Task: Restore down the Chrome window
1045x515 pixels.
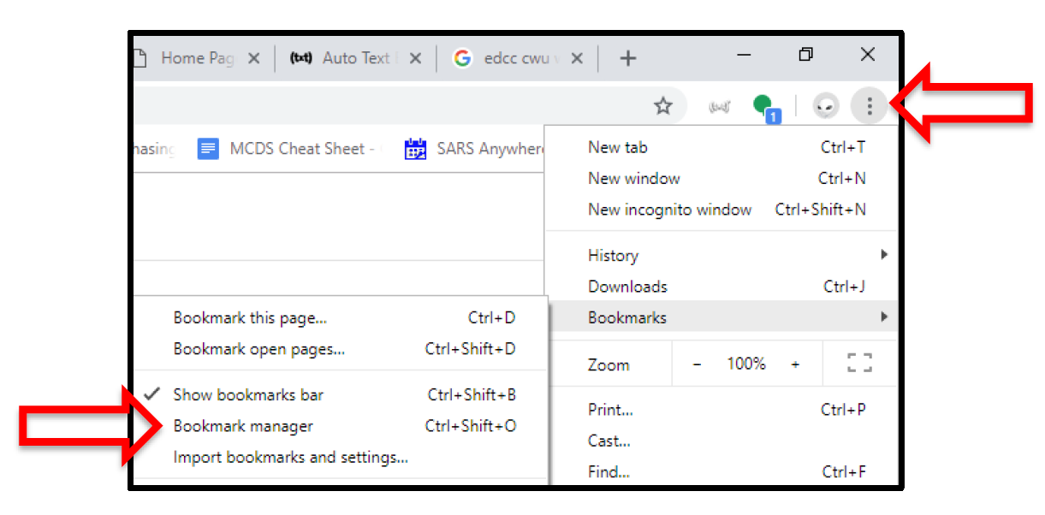Action: pos(805,56)
